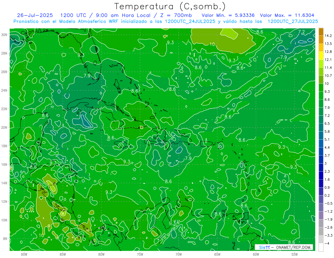Click the longitude axis label "70W"
Image resolution: width=334 pixels, height=258 pixels.
point(179,254)
